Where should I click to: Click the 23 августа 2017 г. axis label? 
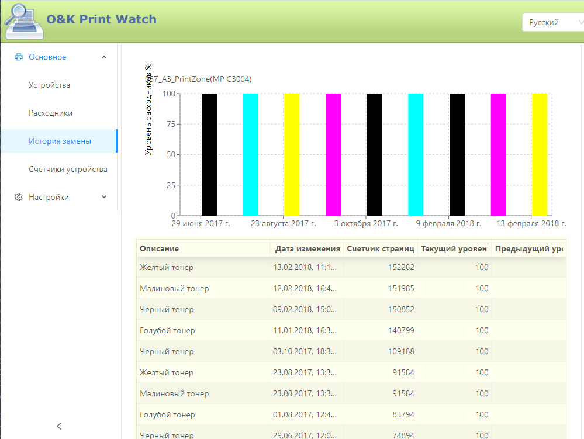coord(283,223)
